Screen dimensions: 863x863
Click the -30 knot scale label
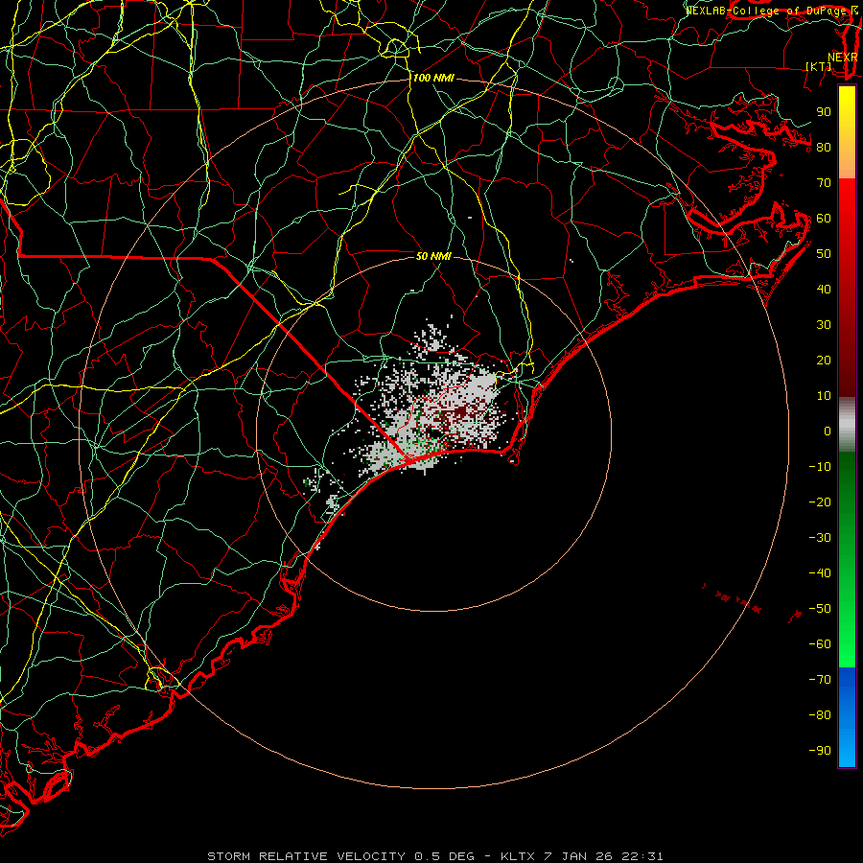[x=820, y=538]
